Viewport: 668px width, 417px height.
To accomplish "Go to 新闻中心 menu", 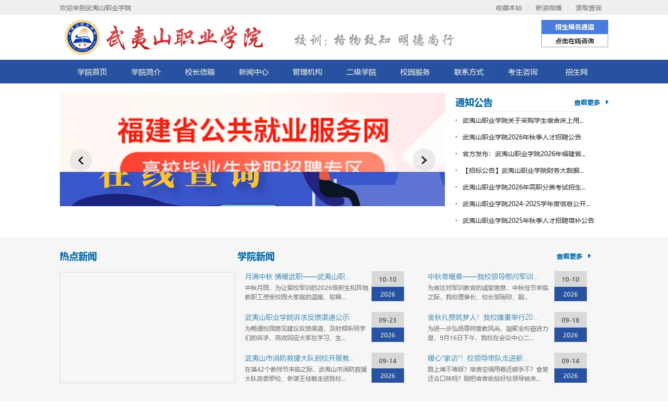I will tap(254, 72).
